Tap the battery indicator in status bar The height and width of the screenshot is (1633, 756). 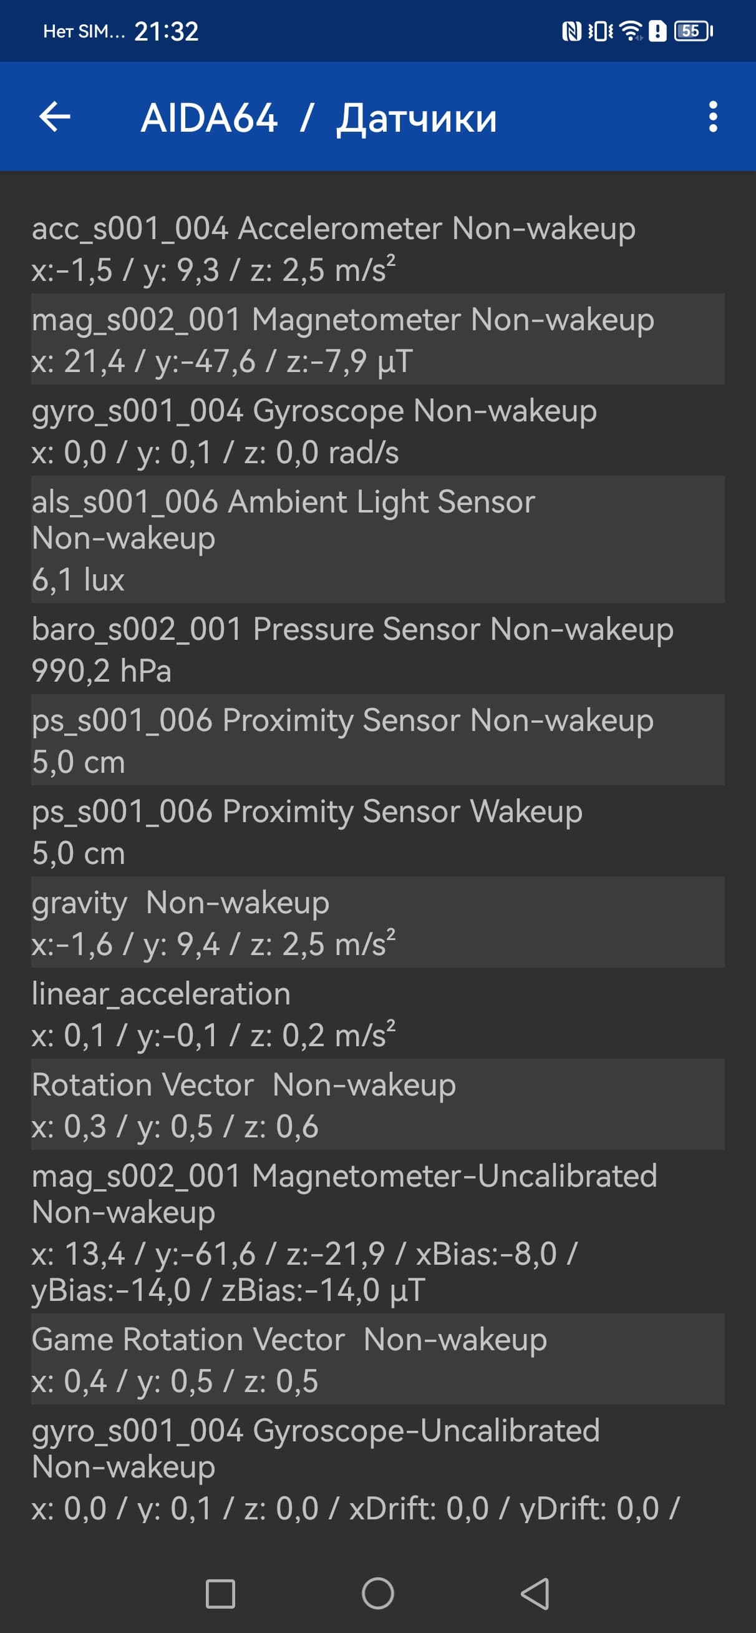(x=693, y=31)
